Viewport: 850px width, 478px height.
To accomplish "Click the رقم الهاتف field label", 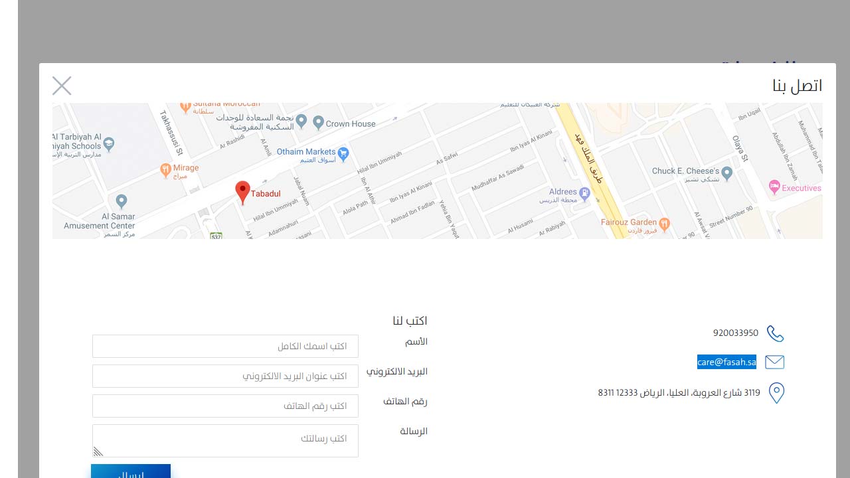I will [x=405, y=402].
